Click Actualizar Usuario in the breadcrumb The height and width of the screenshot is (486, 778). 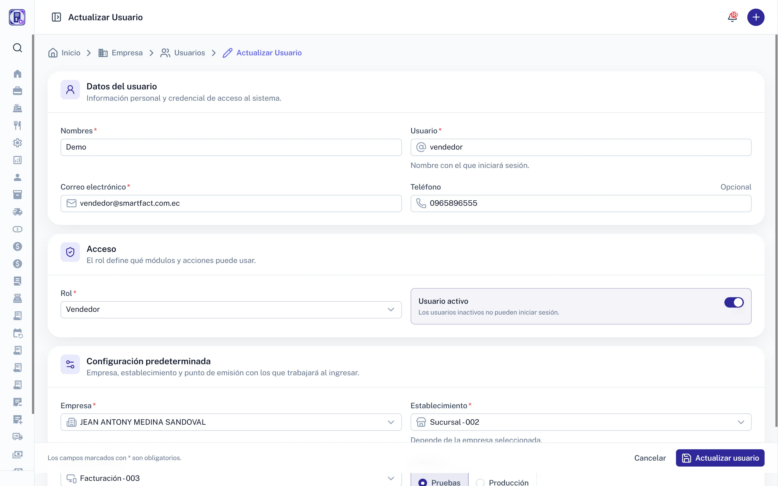click(262, 53)
